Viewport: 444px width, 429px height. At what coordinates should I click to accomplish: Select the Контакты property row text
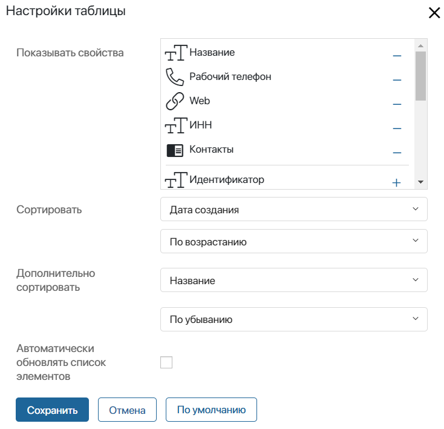(x=211, y=149)
